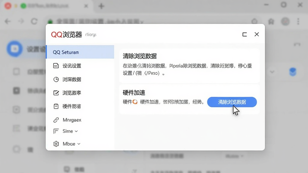Select the QQ Seturam sidebar item
The width and height of the screenshot is (308, 173).
(x=80, y=52)
